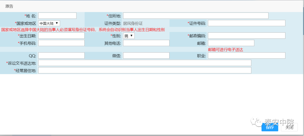Click the red 邮箱可进行电子送达 note
Image resolution: width=304 pixels, height=136 pixels.
(226, 50)
